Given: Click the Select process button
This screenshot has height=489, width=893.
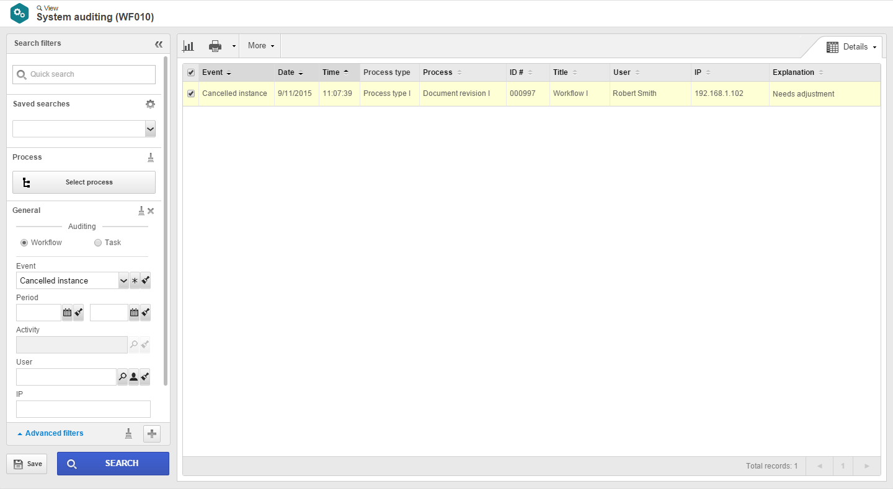Looking at the screenshot, I should click(x=84, y=183).
